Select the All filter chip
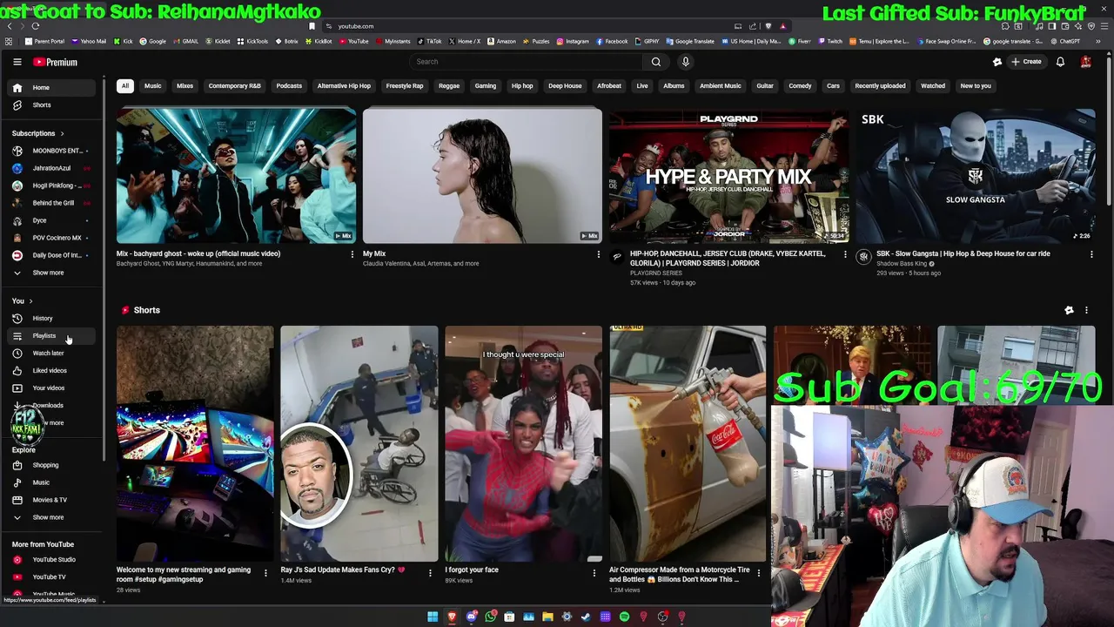This screenshot has height=627, width=1114. 124,85
